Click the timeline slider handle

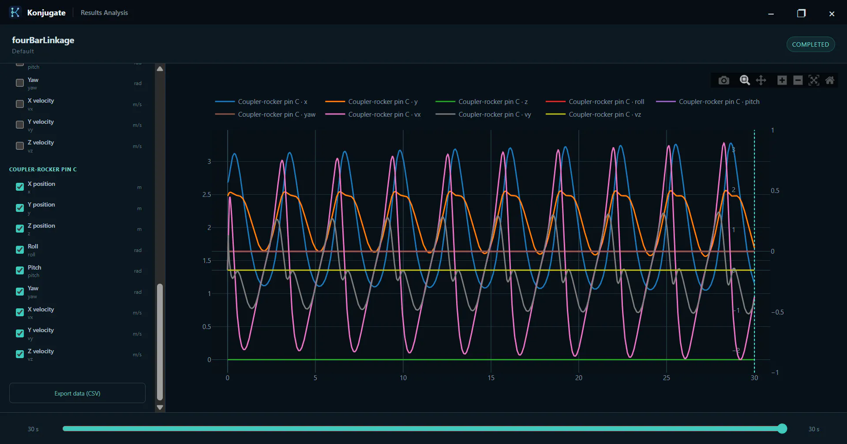coord(782,429)
